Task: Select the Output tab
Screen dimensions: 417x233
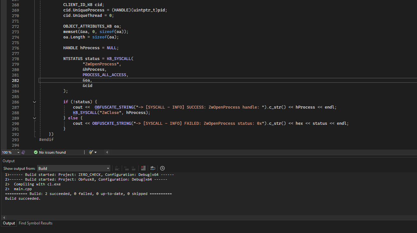Action: (9, 223)
